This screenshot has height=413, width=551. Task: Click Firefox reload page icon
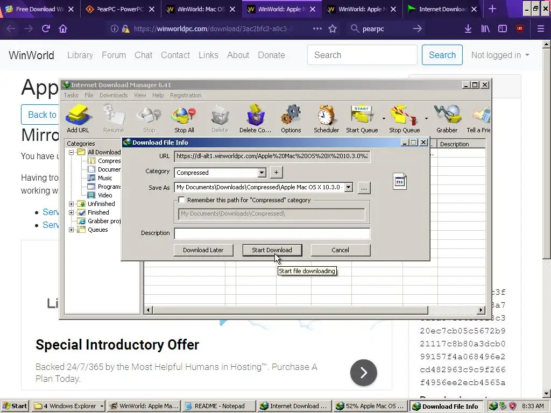(x=46, y=29)
